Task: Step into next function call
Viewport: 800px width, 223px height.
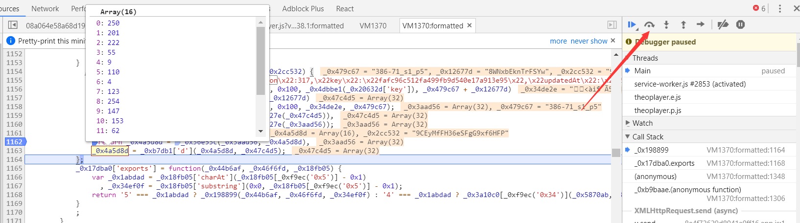Action: coord(666,24)
